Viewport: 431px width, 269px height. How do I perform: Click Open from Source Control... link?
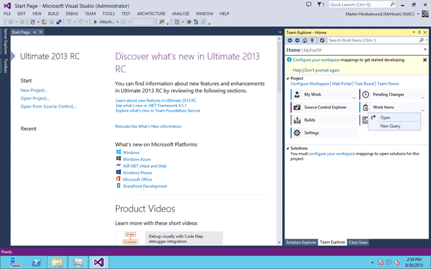pos(48,106)
